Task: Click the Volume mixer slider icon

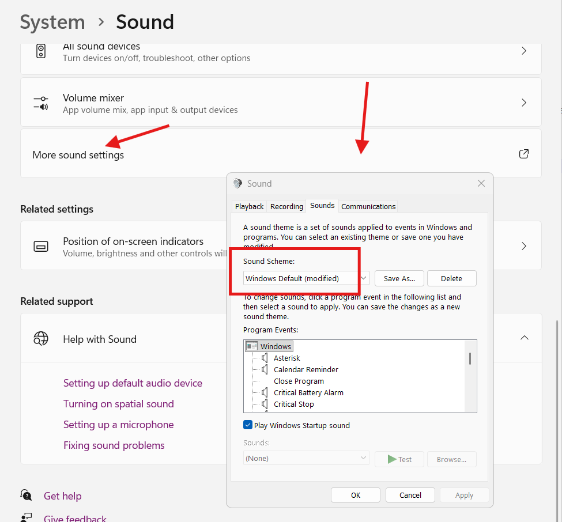Action: (41, 103)
